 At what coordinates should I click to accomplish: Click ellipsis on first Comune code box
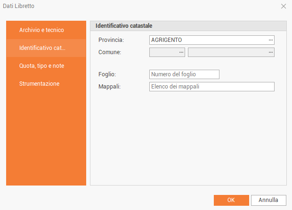(x=181, y=52)
